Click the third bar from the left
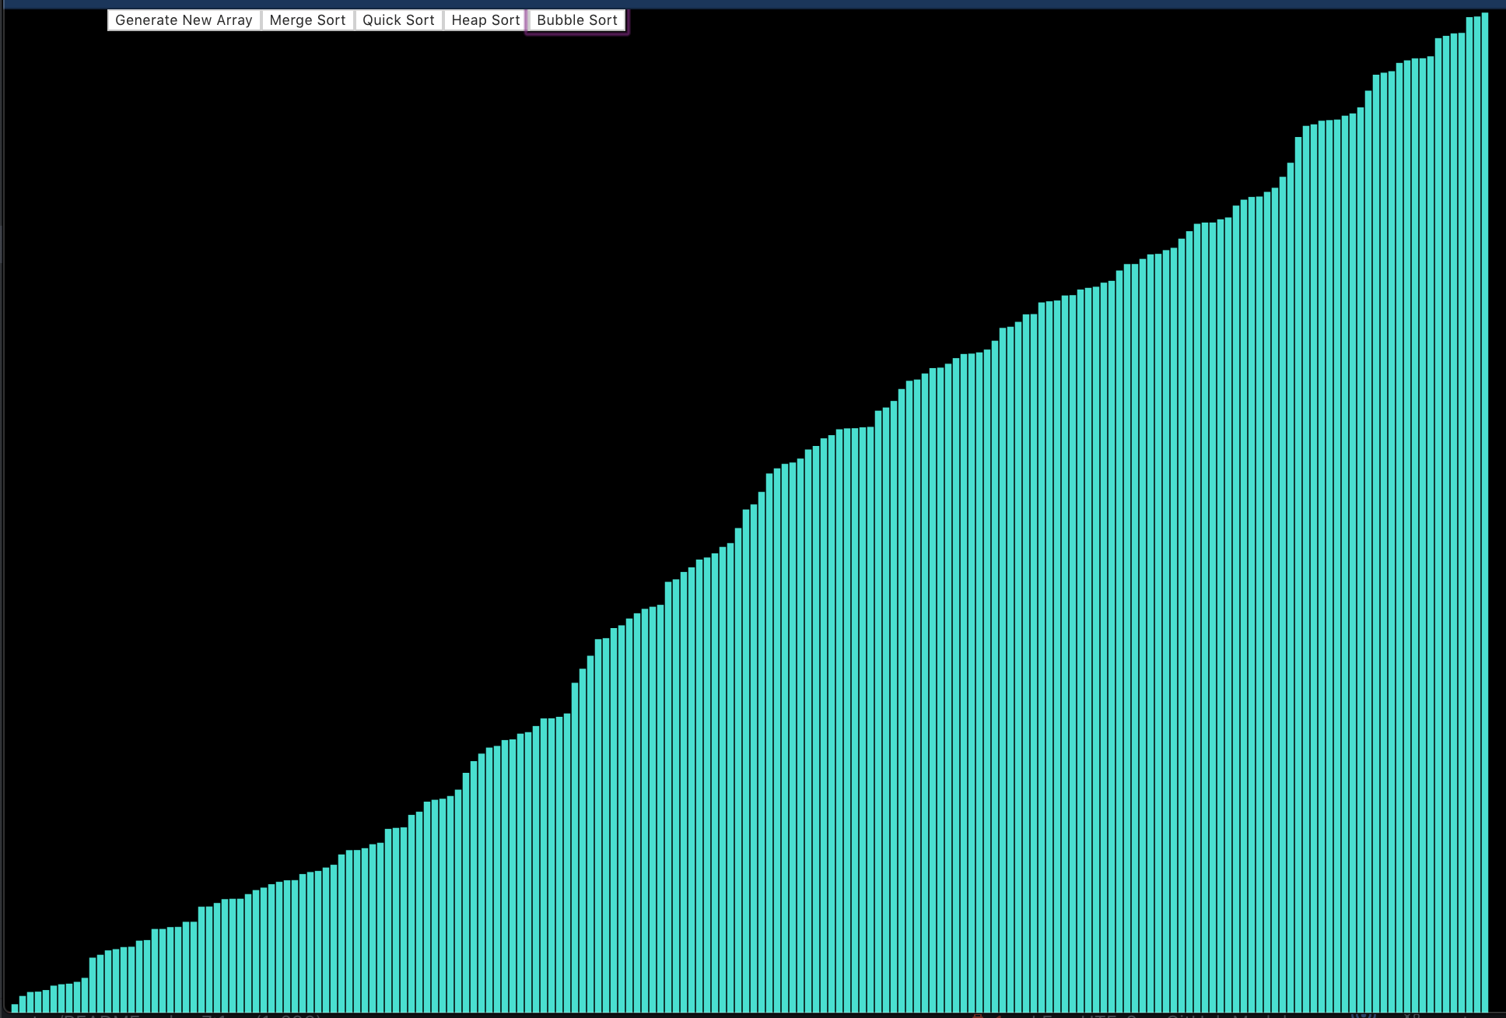The height and width of the screenshot is (1018, 1506). point(30,1002)
